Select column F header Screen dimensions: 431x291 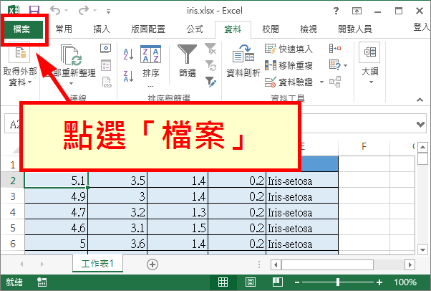[364, 146]
